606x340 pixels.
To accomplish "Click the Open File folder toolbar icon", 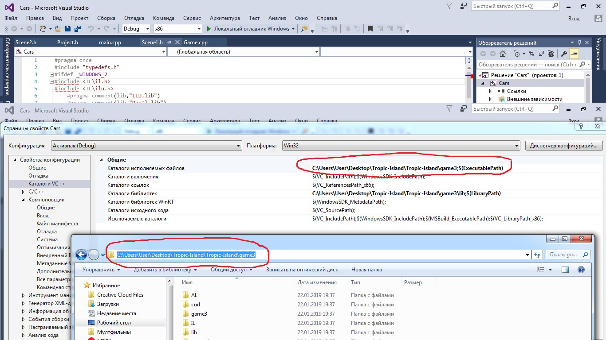I will 58,29.
